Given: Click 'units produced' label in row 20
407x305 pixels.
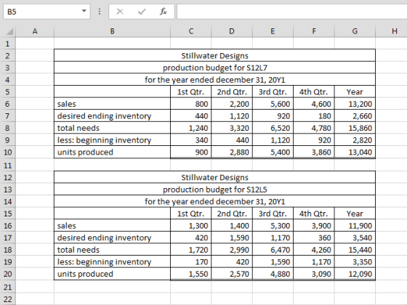Looking at the screenshot, I should (85, 274).
